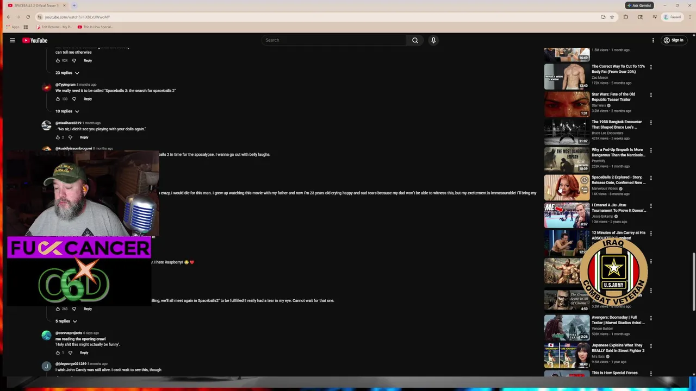Screen dimensions: 696x391
Task: Reply to the @corvusprojects comment
Action: (84, 353)
